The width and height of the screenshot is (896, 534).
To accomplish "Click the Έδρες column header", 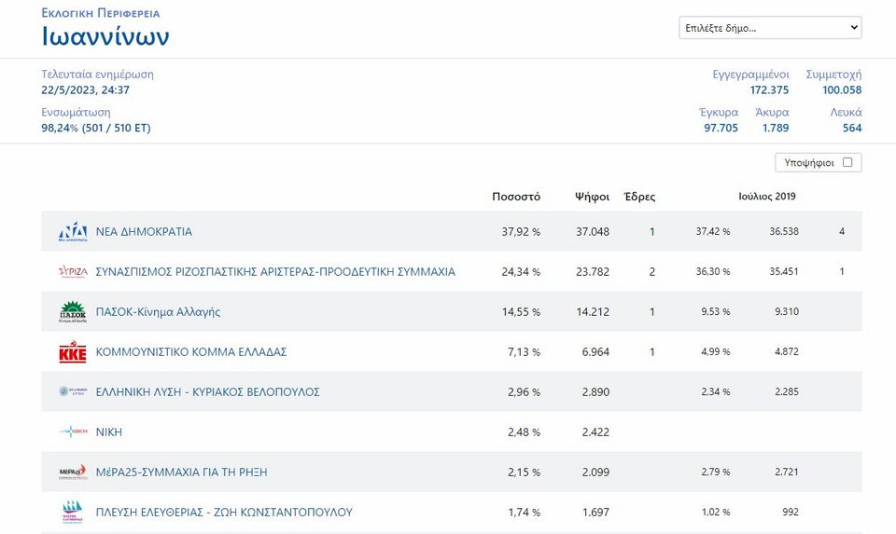I will pyautogui.click(x=639, y=197).
